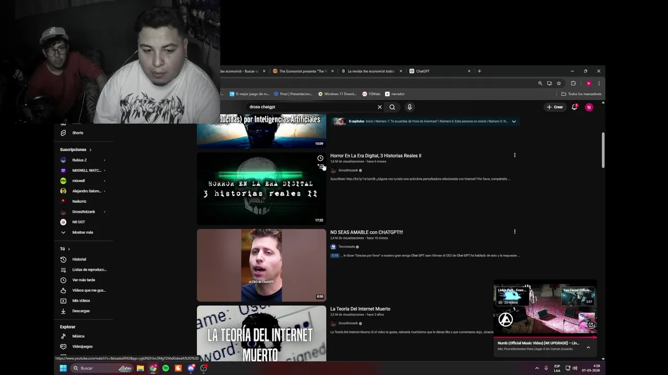Screen dimensions: 668x375
Task: Seek in miniplayer red progress bar
Action: click(x=545, y=337)
